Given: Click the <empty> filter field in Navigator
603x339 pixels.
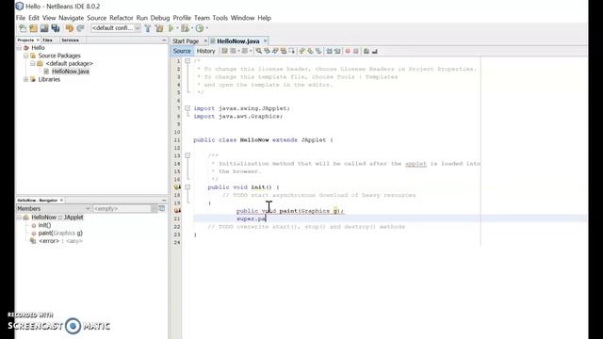Looking at the screenshot, I should tap(122, 208).
